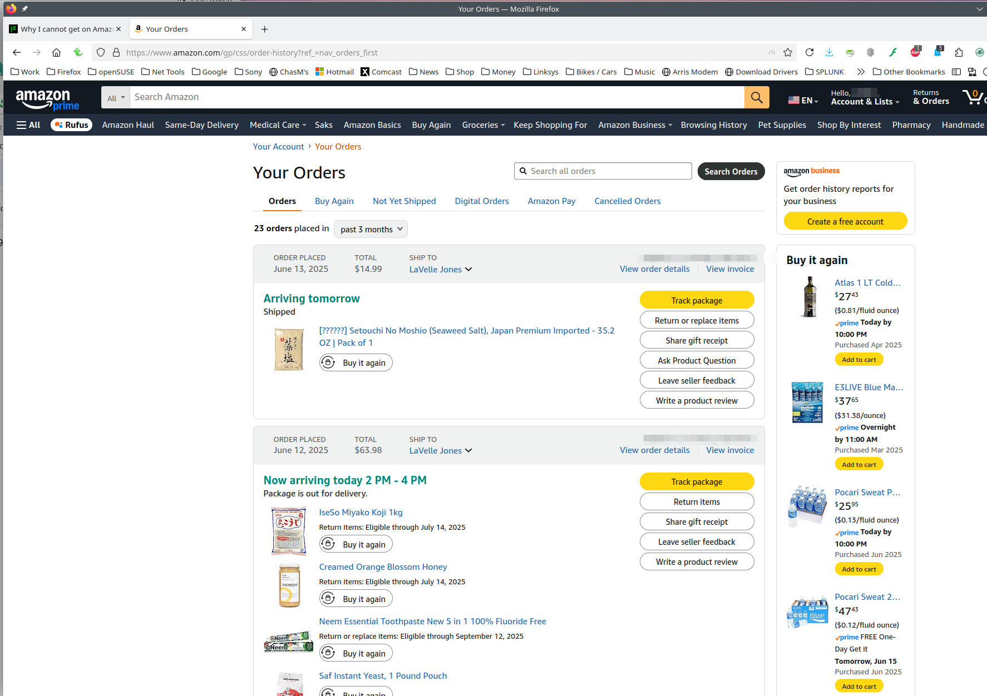The image size is (987, 696).
Task: Click 'Ask Product Question' button
Action: click(697, 360)
